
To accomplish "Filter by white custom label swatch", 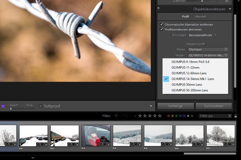I will click(188, 116).
